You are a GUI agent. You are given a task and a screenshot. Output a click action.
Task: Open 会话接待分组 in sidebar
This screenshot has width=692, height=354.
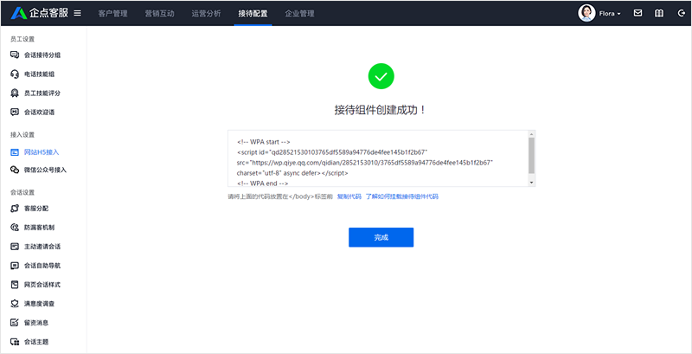tap(43, 55)
